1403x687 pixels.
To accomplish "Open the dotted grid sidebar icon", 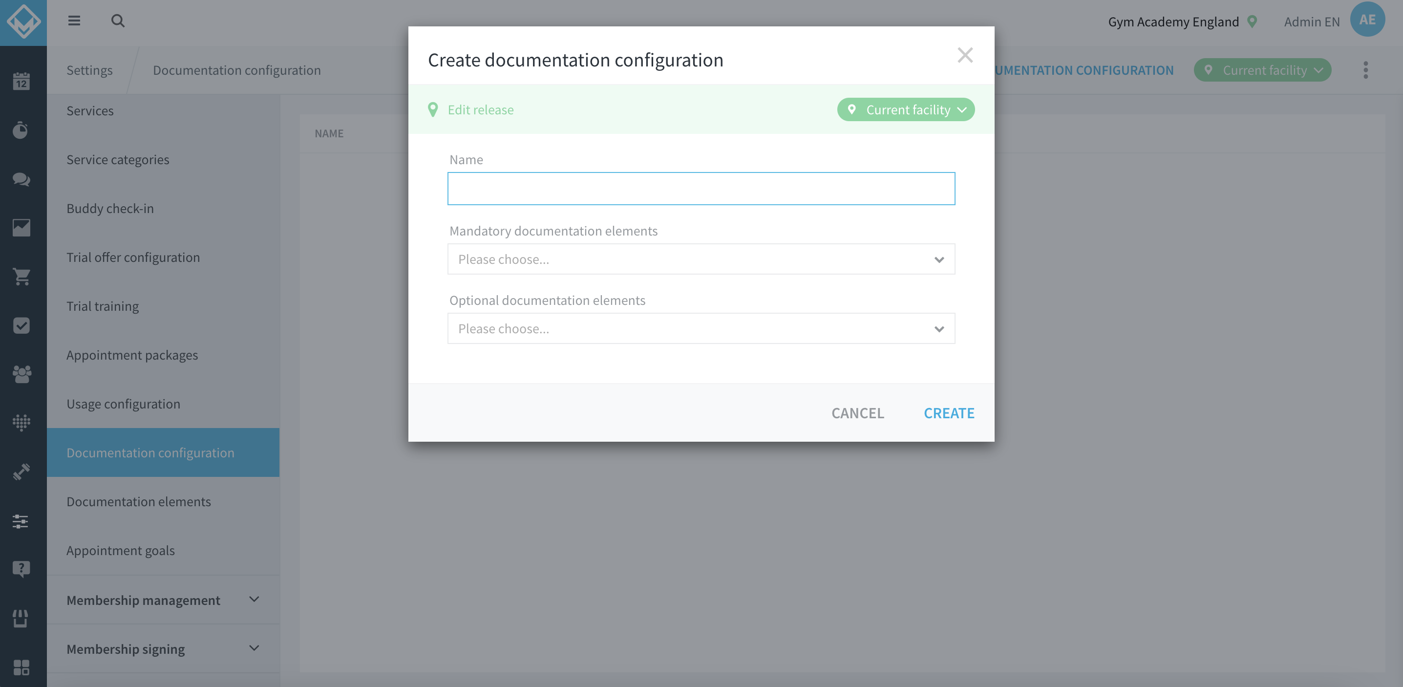I will coord(21,423).
